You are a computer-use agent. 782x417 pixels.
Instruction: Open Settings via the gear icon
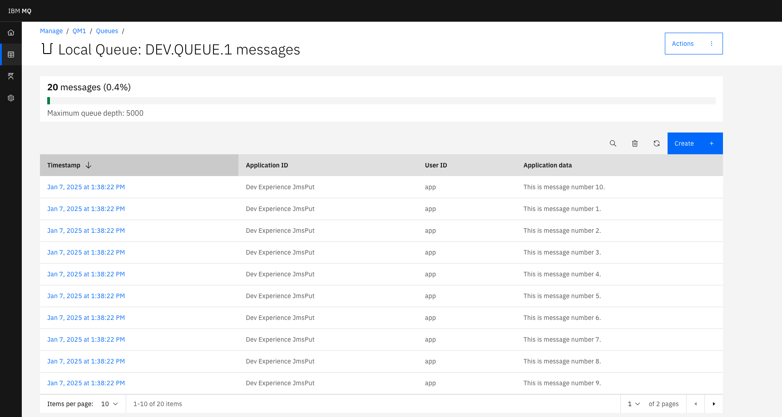[x=10, y=98]
